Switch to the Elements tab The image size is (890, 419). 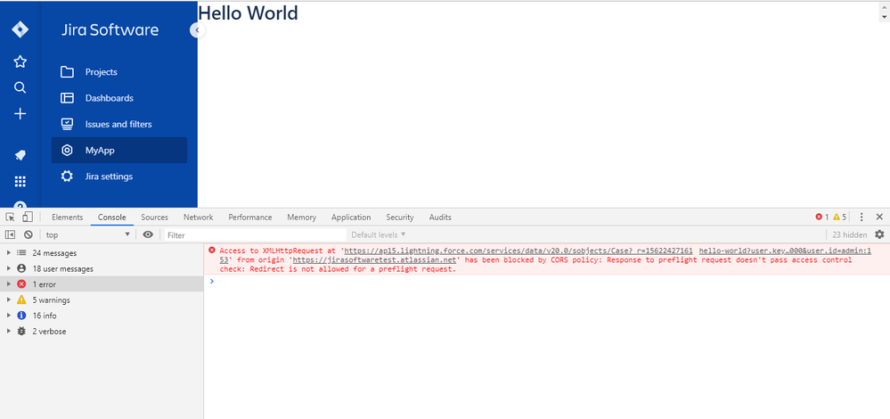(x=67, y=218)
